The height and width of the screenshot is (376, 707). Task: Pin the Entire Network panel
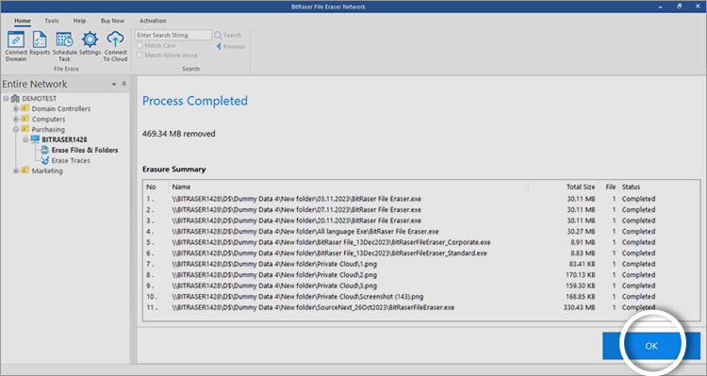coord(124,84)
